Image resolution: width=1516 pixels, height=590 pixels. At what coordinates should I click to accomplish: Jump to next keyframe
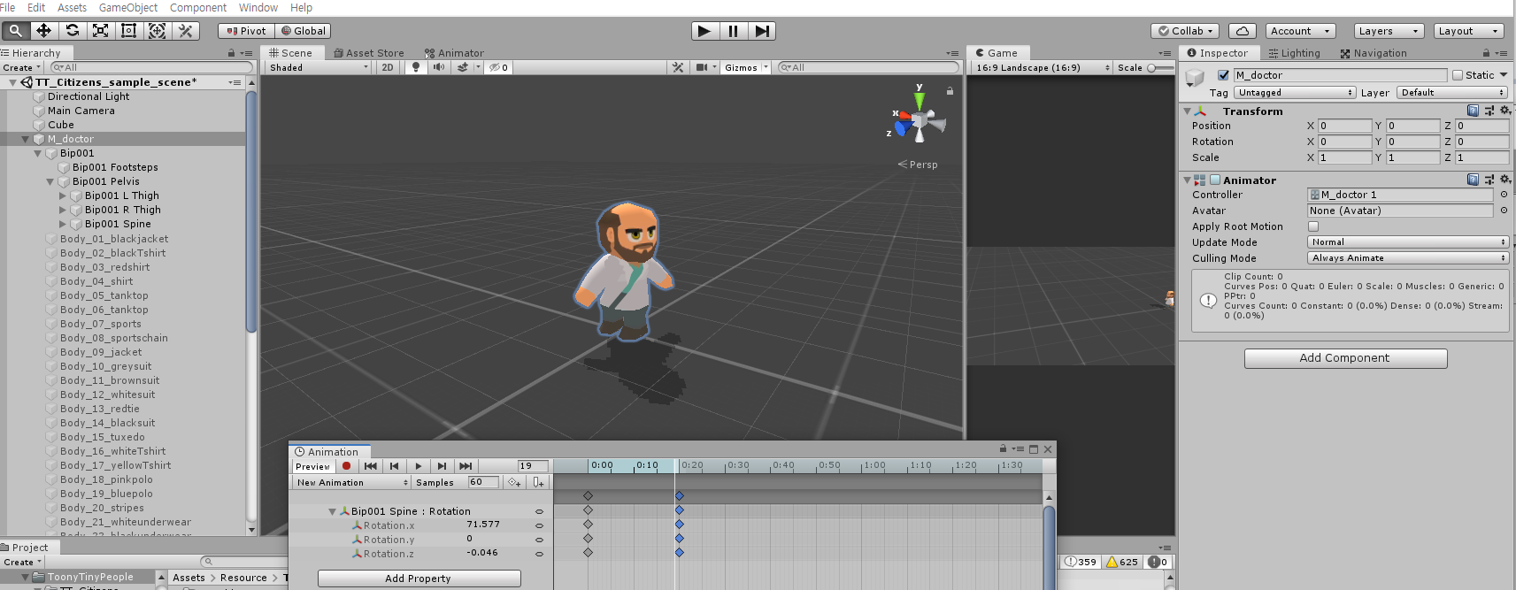tap(442, 466)
